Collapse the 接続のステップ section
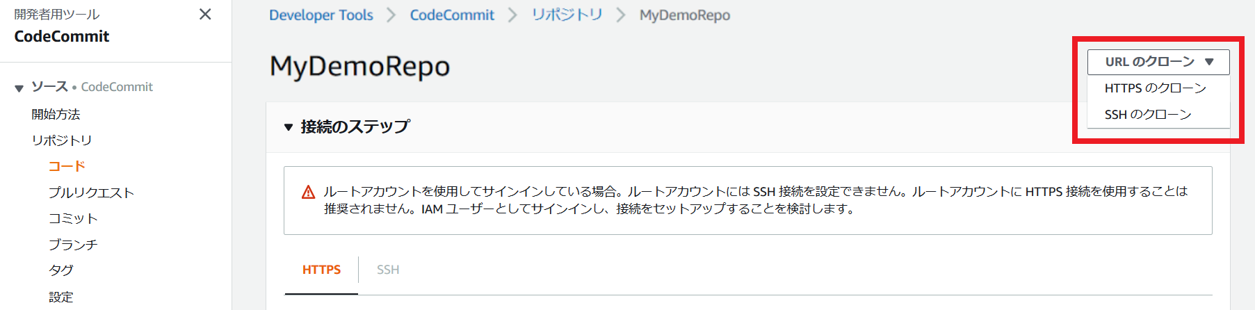 point(289,127)
